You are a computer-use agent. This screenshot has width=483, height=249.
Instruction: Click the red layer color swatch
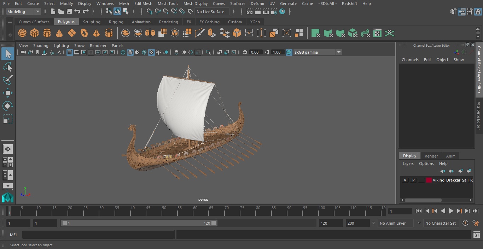point(429,180)
